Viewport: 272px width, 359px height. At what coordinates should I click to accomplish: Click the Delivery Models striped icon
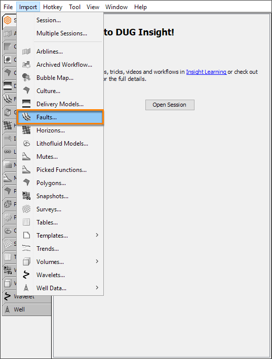26,104
